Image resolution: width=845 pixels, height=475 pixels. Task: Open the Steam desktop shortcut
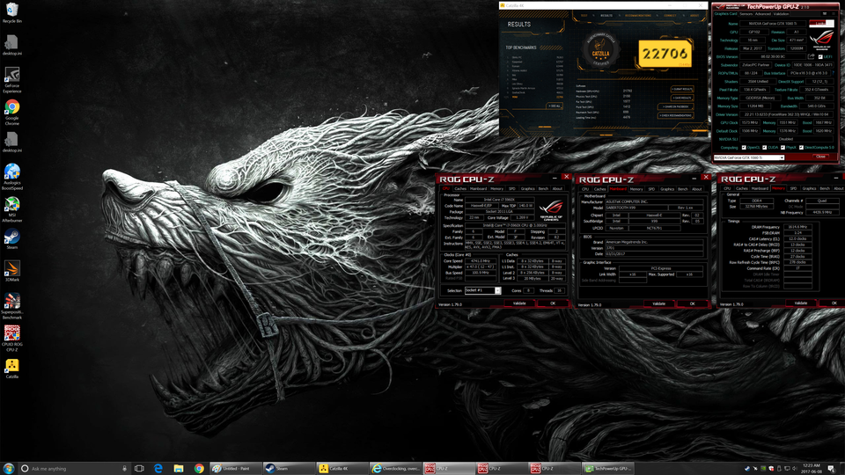tap(11, 239)
